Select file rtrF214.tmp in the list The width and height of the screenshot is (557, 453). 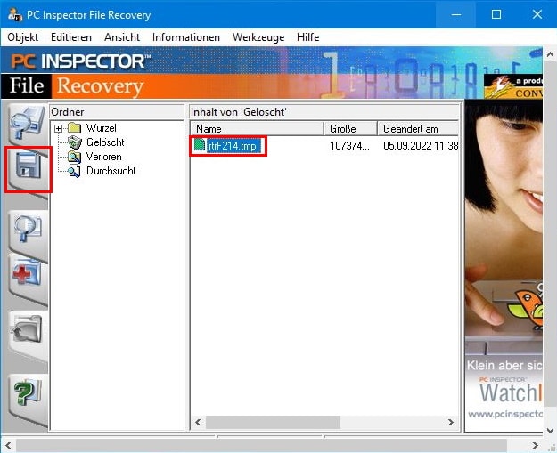coord(233,145)
